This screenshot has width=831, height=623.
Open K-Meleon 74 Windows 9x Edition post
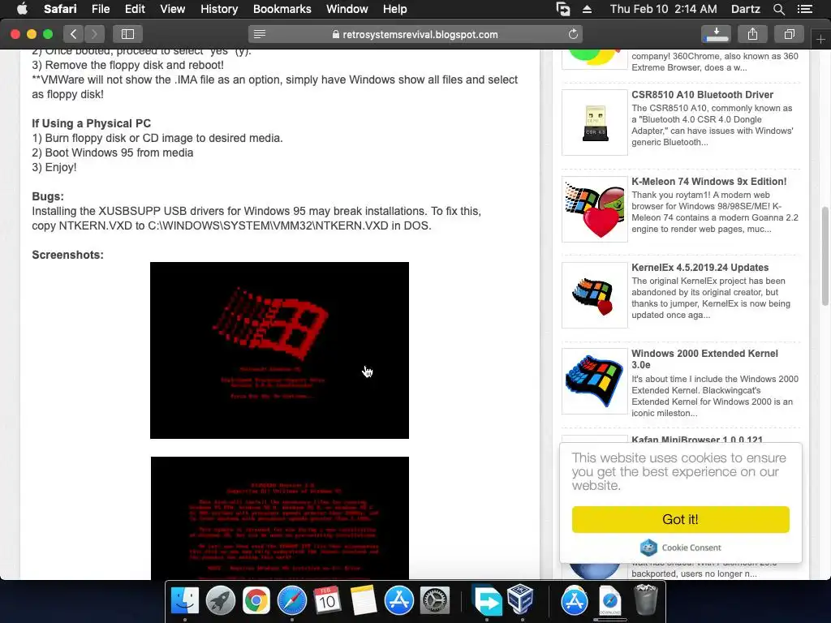pyautogui.click(x=709, y=181)
